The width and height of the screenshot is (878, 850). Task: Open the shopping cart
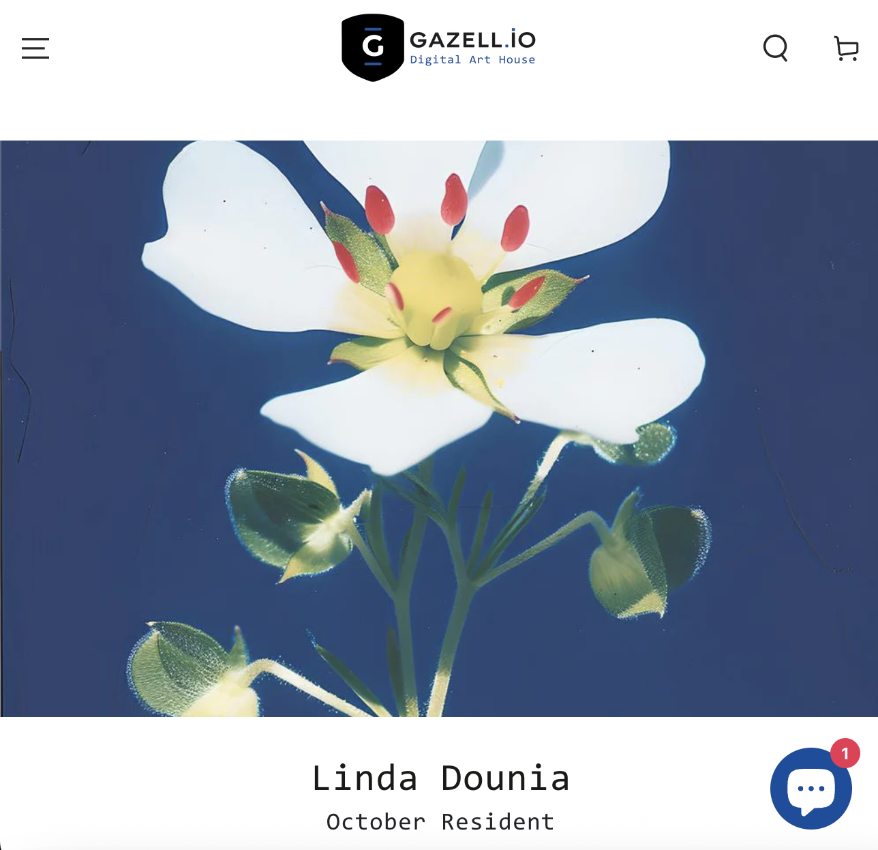click(847, 48)
